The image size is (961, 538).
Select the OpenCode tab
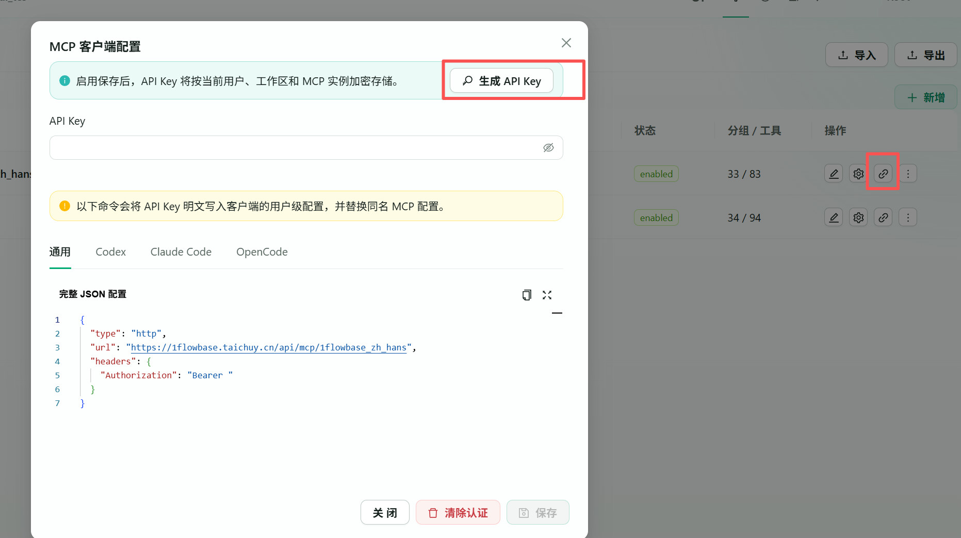click(262, 252)
